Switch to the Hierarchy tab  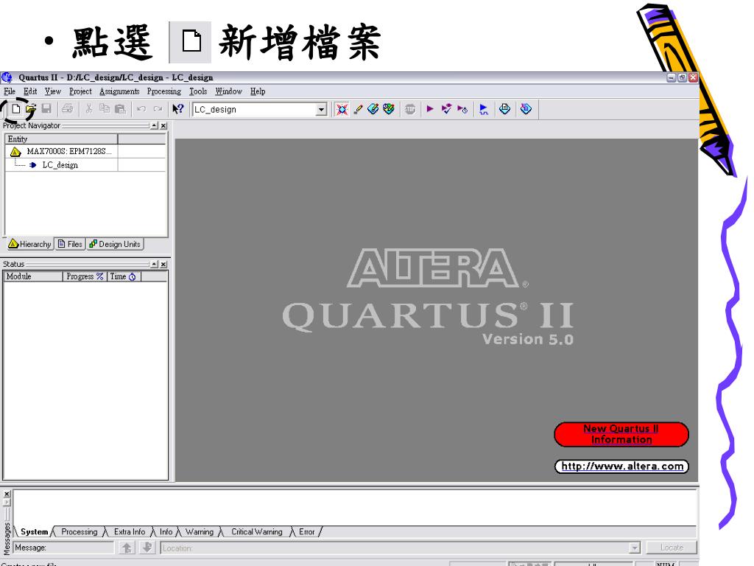(x=29, y=244)
